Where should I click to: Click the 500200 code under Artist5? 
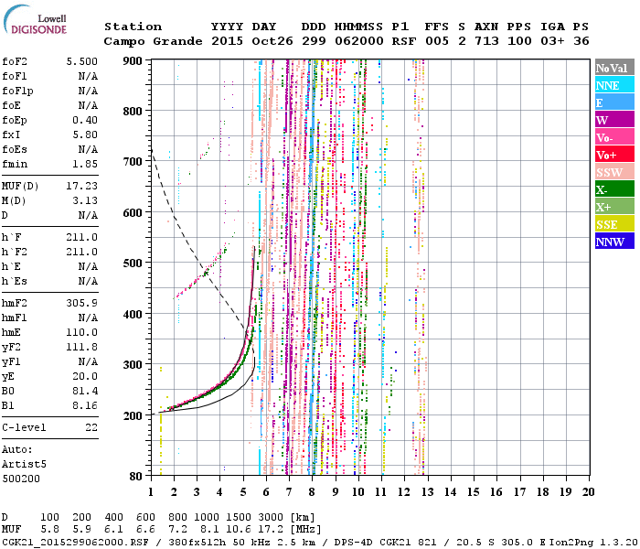pyautogui.click(x=21, y=479)
